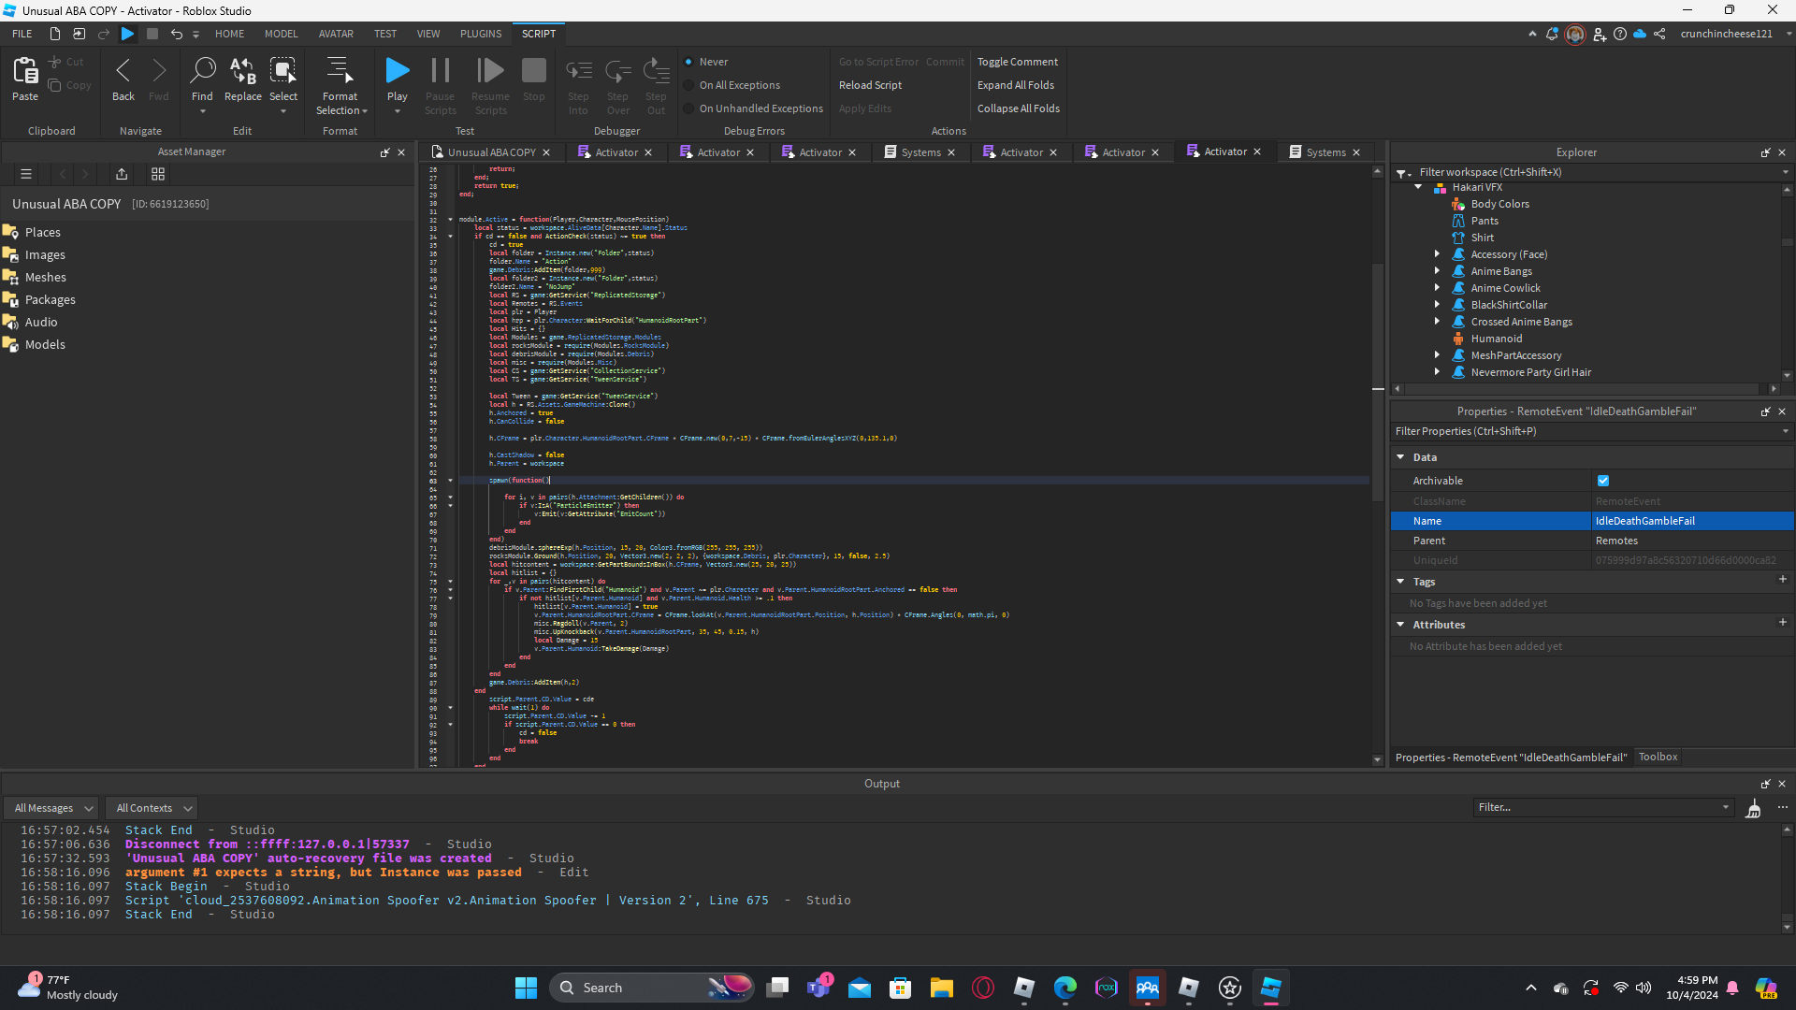Click the Output Filter input field

1603,807
